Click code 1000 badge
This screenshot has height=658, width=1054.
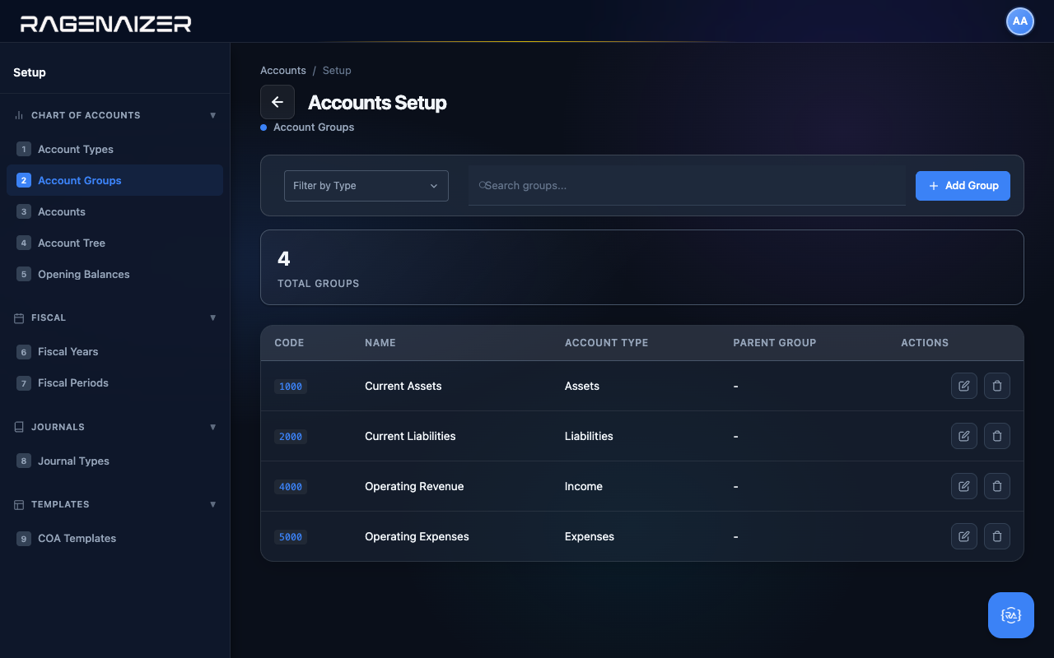[291, 387]
